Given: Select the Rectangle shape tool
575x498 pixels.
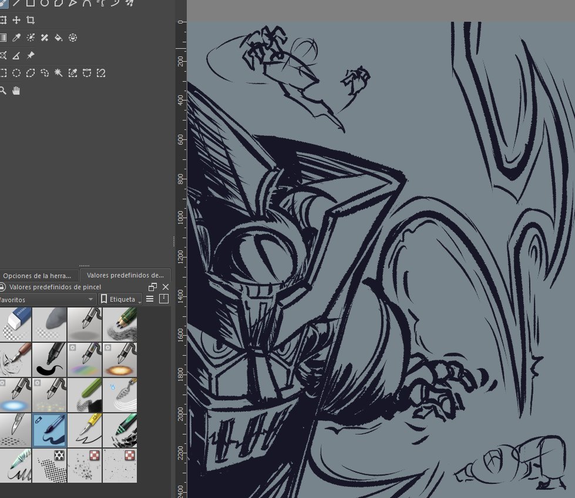Looking at the screenshot, I should click(x=31, y=4).
